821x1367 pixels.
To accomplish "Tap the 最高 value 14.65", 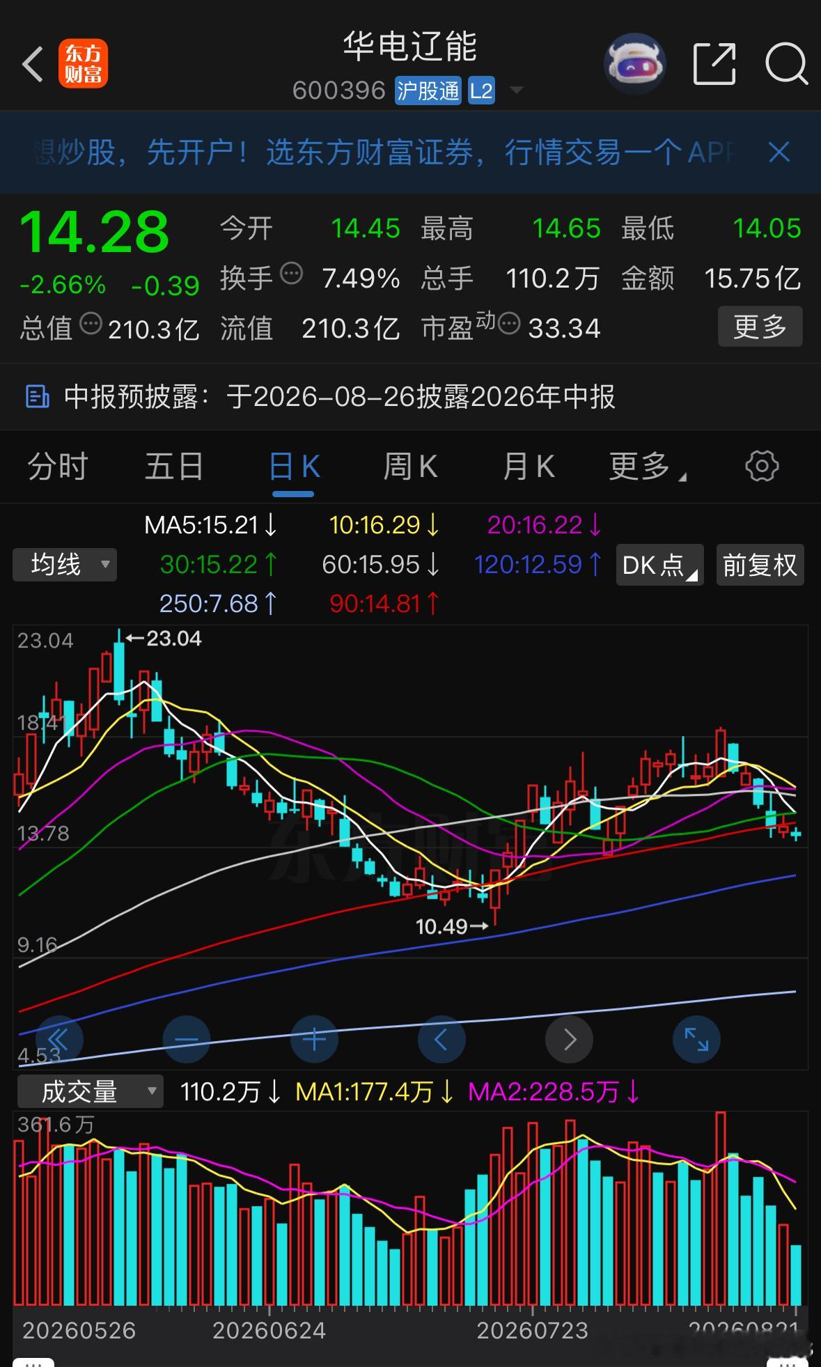I will 566,228.
